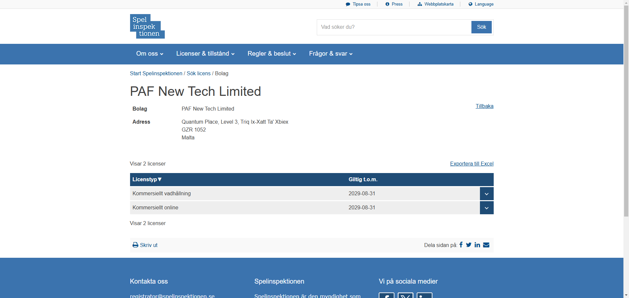Expand the Licenser & tillstånd menu
Screen dimensions: 629x298
205,54
